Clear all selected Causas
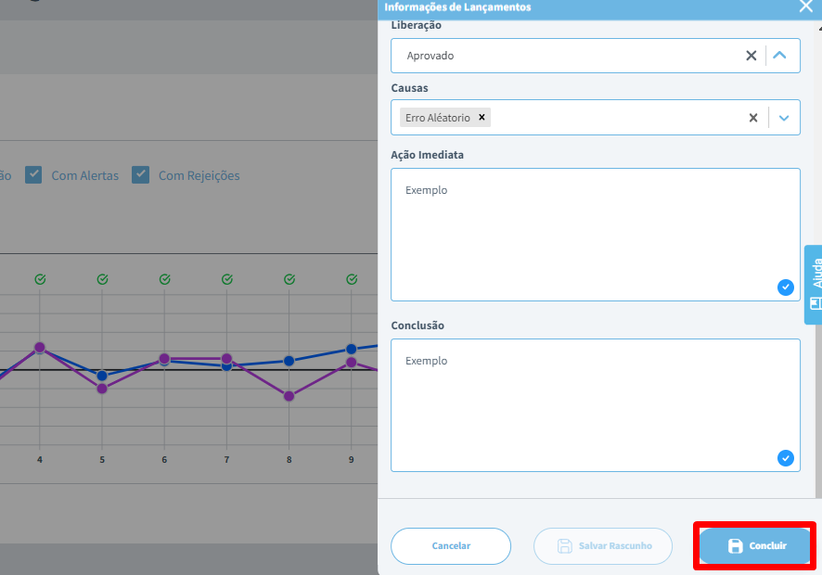 click(753, 118)
